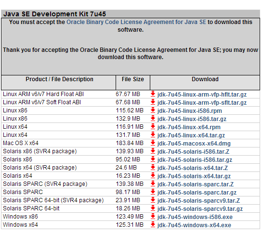Click Solaris SPARC (SVR4 package) description
263x232 pixels.
click(45, 184)
